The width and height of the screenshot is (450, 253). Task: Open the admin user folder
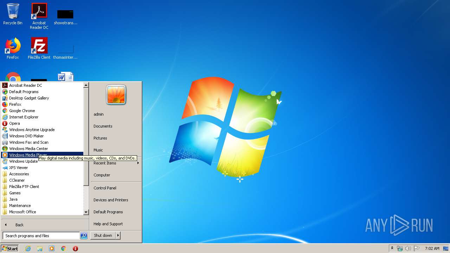116,114
